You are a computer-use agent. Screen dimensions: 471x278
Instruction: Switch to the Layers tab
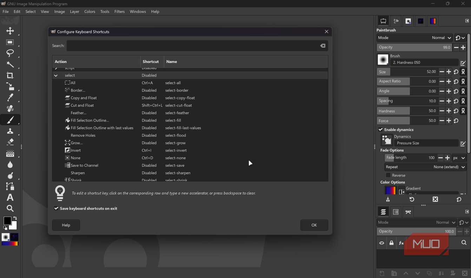383,212
